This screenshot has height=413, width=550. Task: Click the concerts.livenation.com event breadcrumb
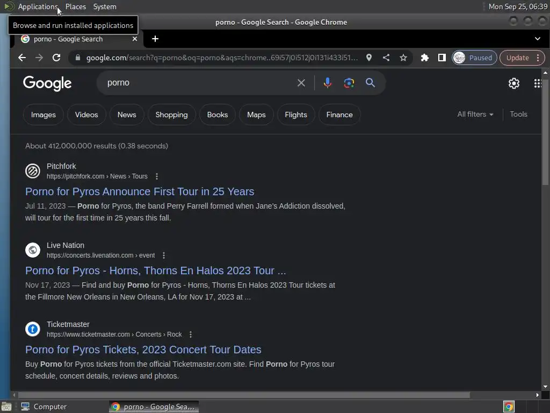coord(100,255)
